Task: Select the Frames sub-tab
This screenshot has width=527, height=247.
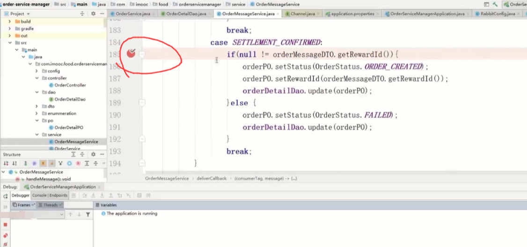Action: click(23, 205)
